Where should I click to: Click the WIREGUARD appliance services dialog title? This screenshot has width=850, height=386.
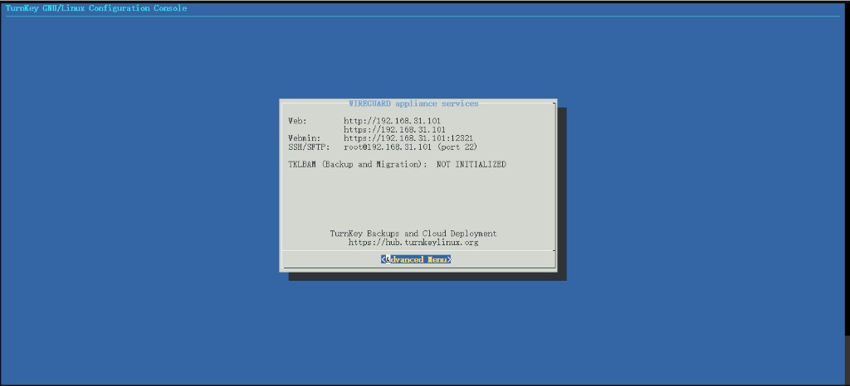coord(413,104)
